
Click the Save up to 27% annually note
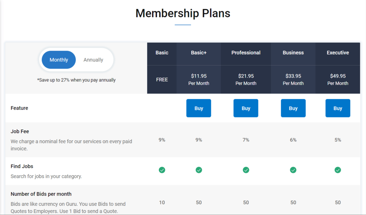(76, 80)
